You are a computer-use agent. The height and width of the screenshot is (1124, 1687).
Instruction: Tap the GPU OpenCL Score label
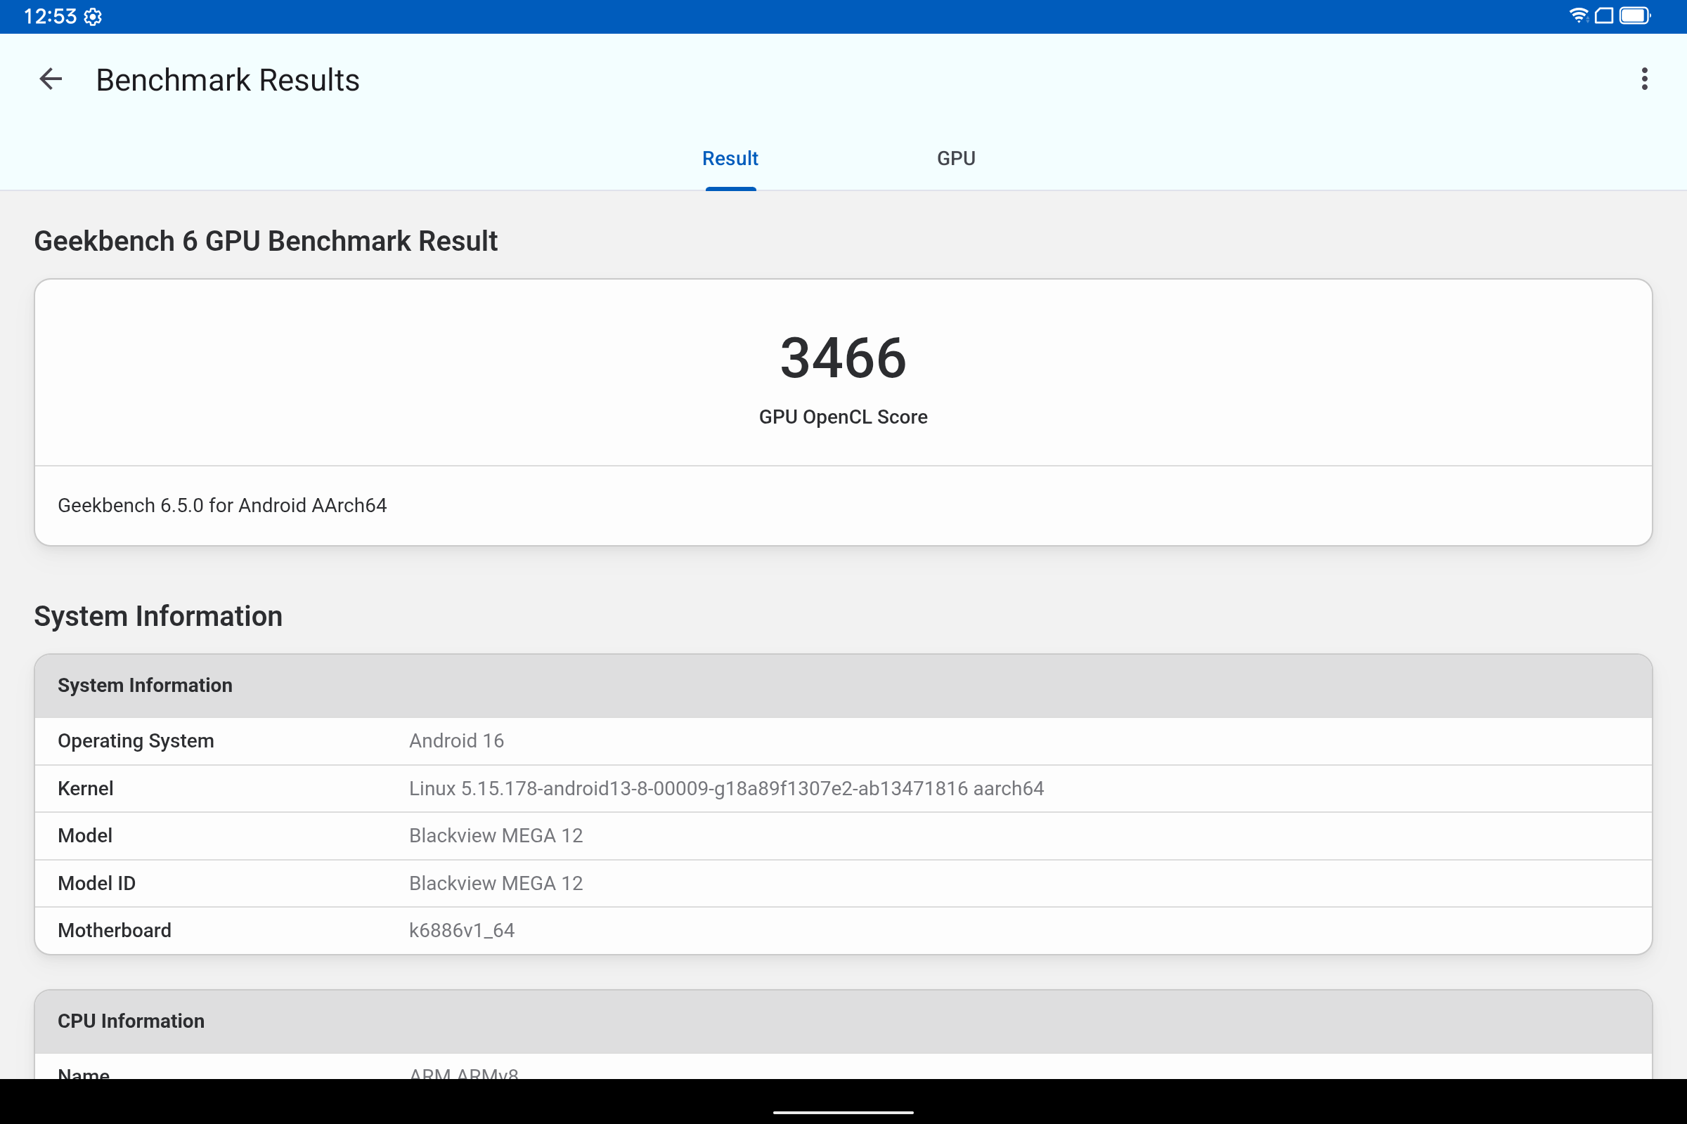tap(843, 417)
